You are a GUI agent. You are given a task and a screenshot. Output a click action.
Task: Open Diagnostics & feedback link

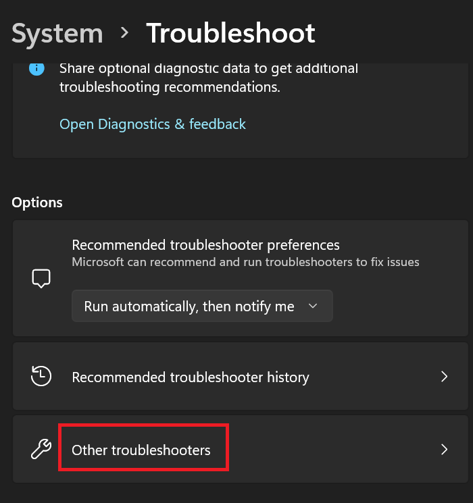click(x=153, y=124)
